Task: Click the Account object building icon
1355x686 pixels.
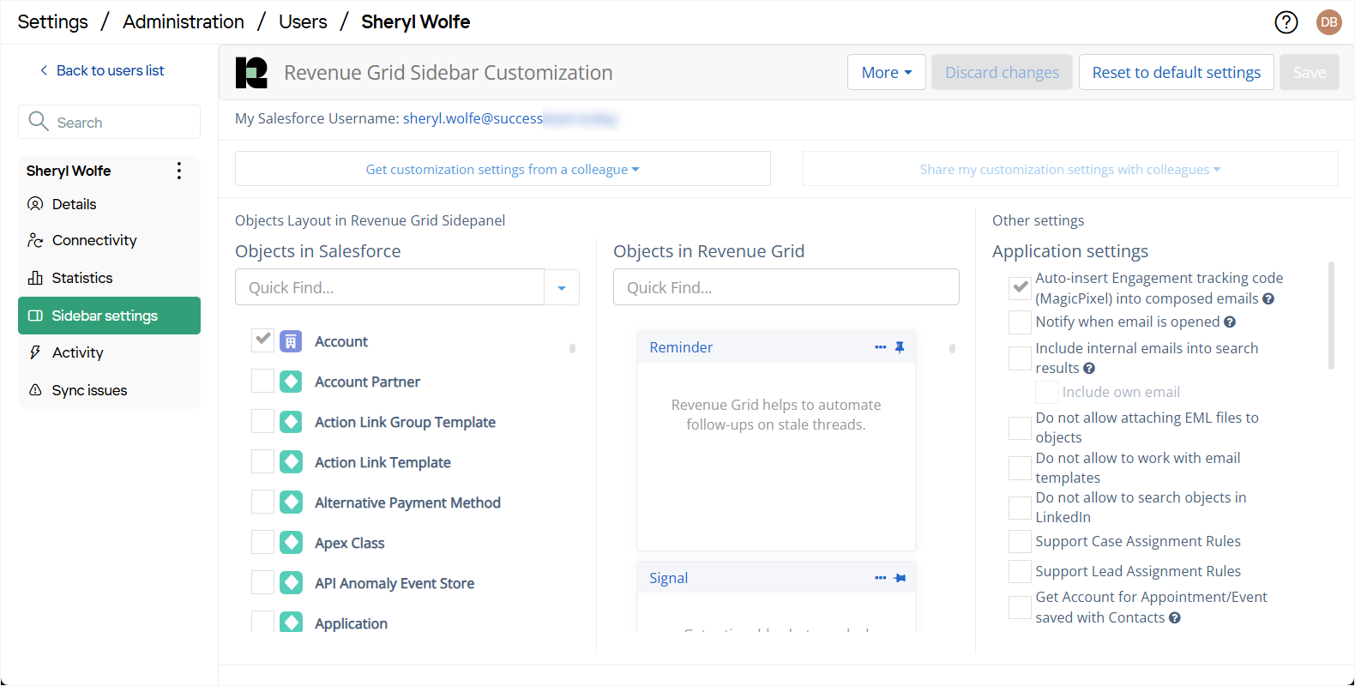Action: click(291, 341)
